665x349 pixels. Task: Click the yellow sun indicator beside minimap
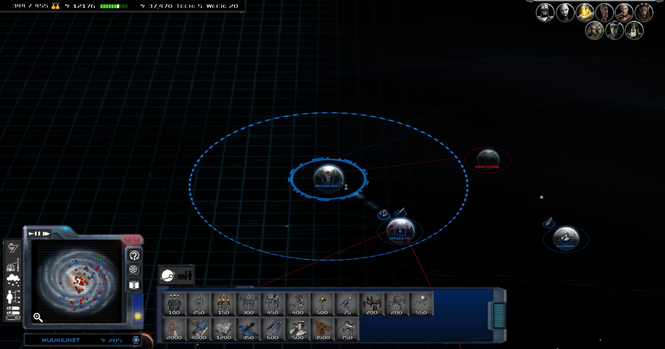[x=138, y=316]
